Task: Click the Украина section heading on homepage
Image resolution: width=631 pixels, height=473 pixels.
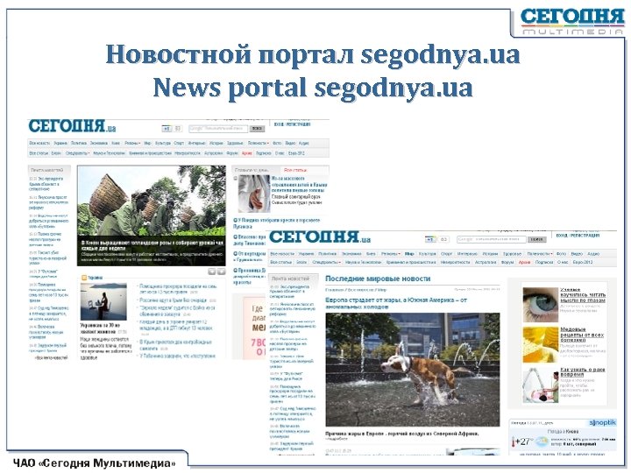Action: [x=95, y=278]
